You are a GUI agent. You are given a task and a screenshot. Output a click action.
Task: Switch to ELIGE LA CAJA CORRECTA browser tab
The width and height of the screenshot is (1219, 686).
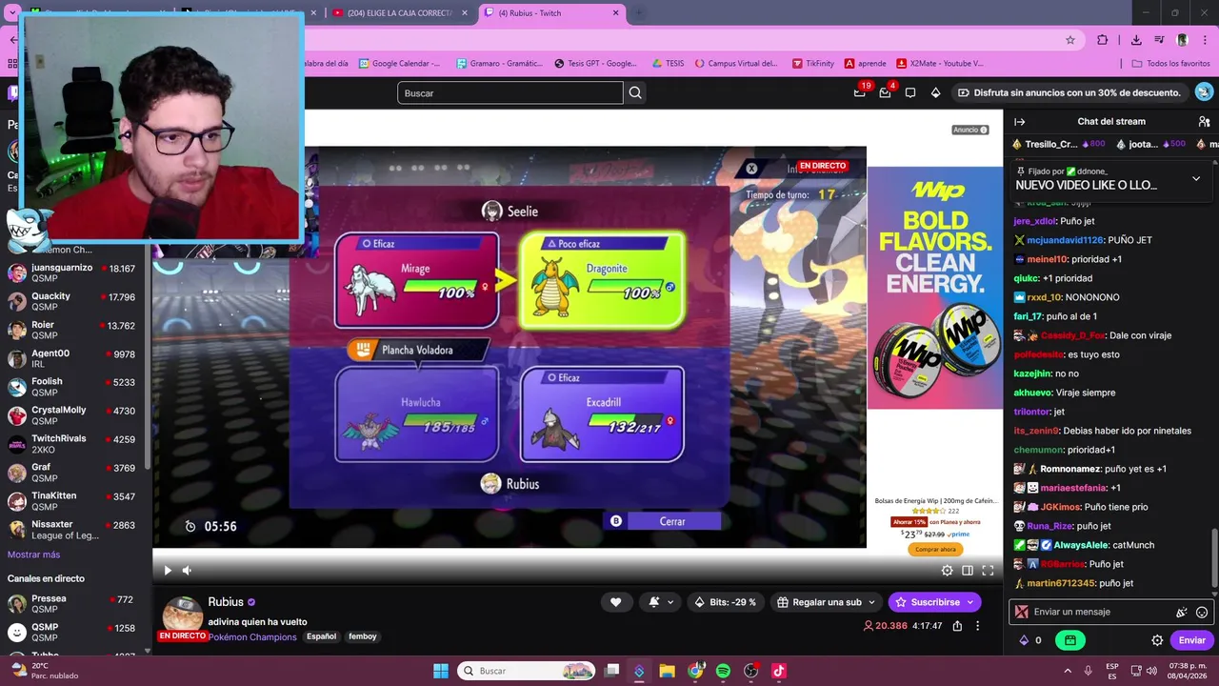[x=400, y=13]
